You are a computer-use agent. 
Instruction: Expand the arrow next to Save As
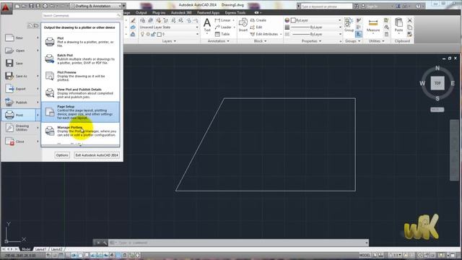(x=38, y=76)
